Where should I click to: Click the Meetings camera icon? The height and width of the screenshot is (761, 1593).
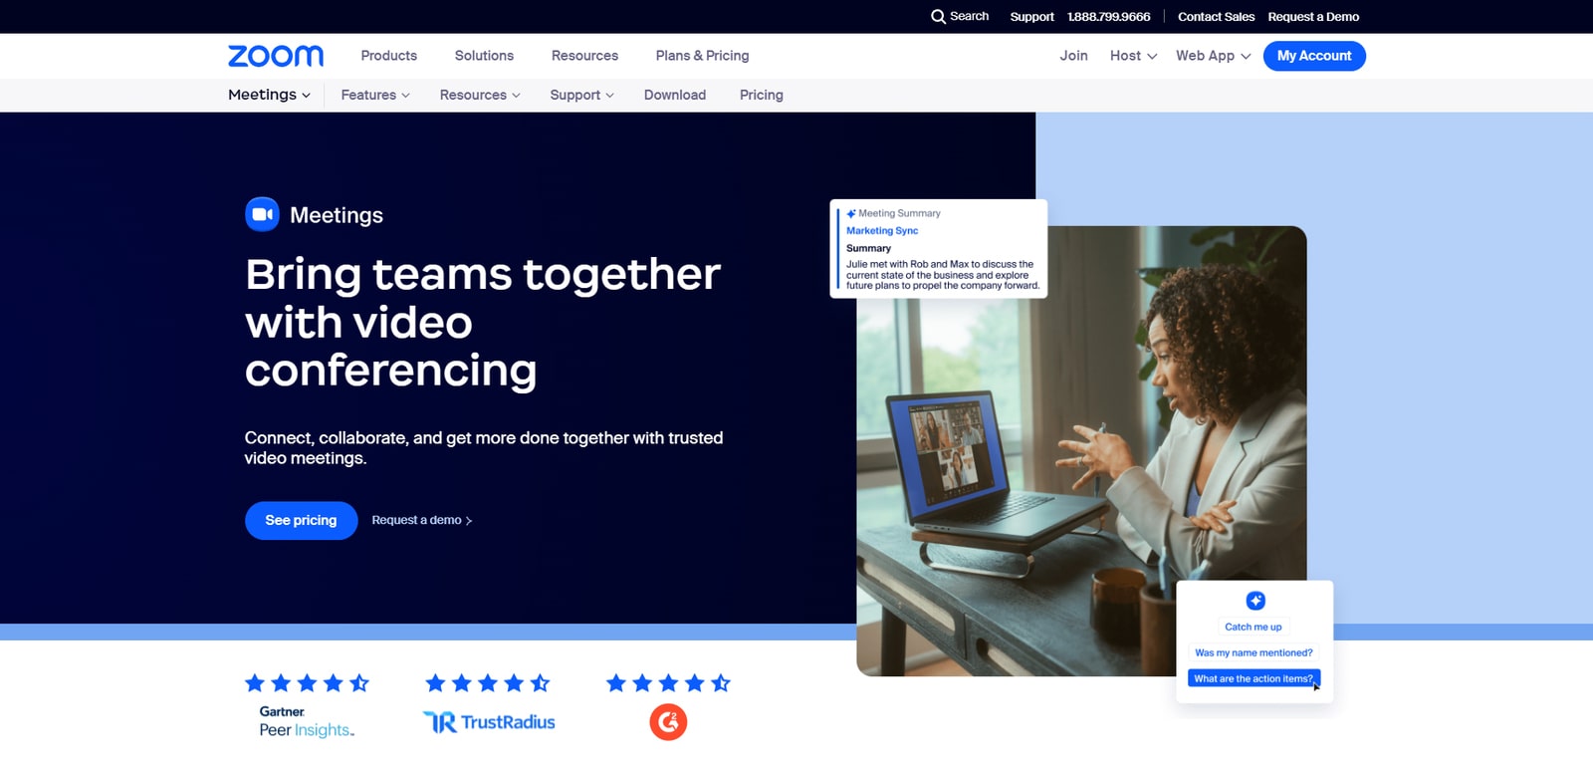coord(262,214)
